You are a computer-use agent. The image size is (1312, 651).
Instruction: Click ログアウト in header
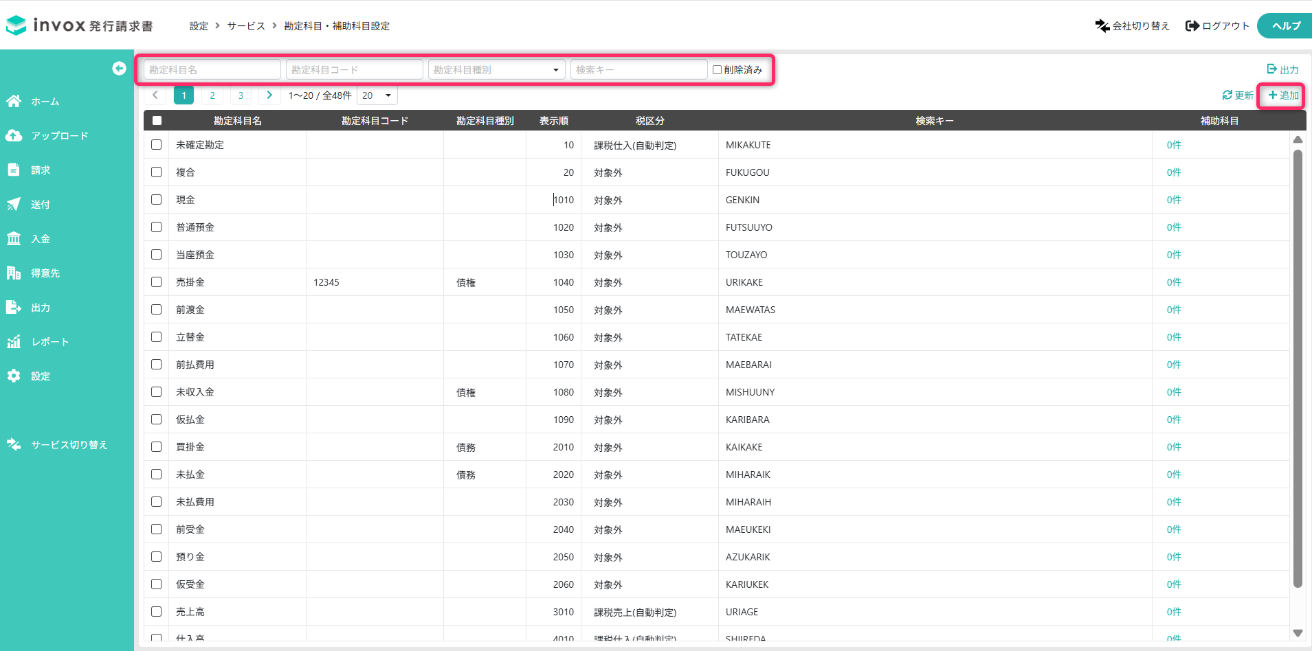[x=1217, y=25]
